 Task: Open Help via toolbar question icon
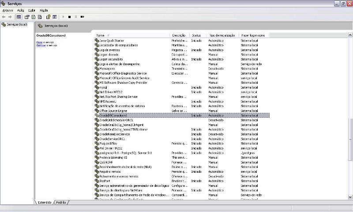(48, 17)
